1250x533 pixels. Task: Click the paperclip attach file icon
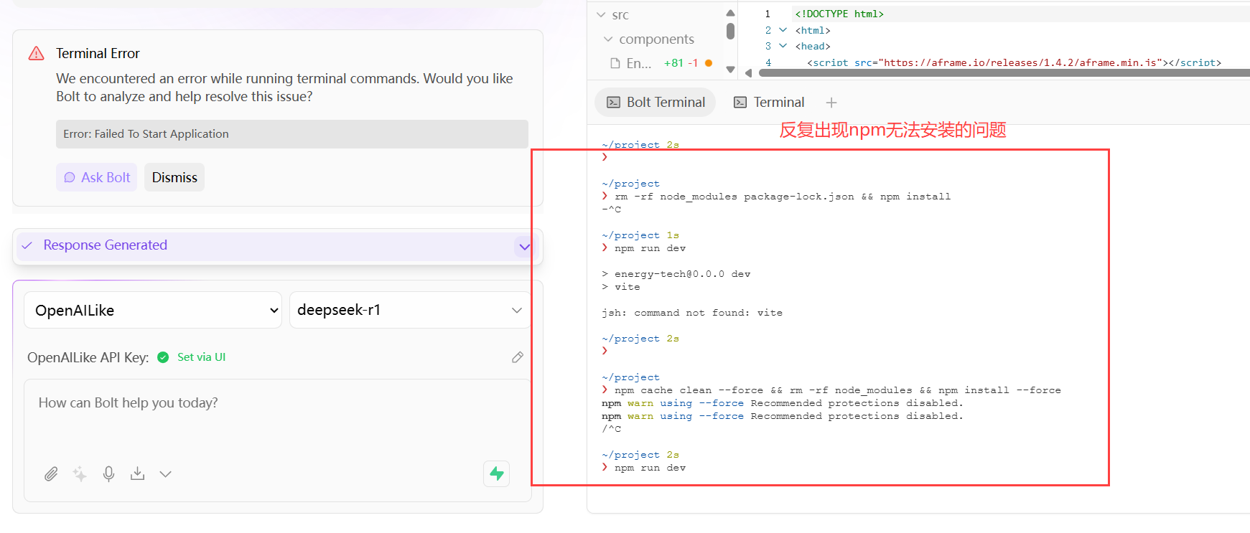coord(51,474)
